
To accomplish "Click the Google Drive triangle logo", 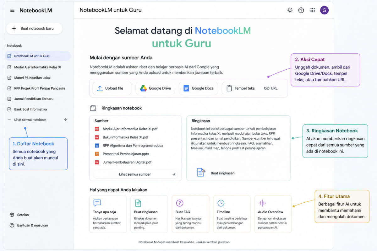I will pyautogui.click(x=144, y=88).
